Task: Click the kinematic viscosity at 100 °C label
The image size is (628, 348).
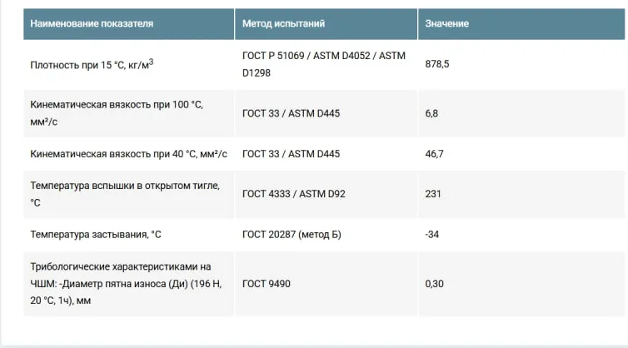Action: 117,113
